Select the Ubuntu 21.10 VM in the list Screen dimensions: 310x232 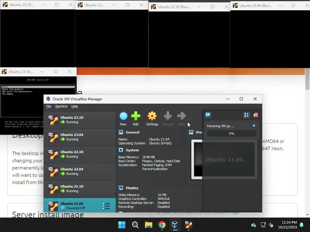80,189
